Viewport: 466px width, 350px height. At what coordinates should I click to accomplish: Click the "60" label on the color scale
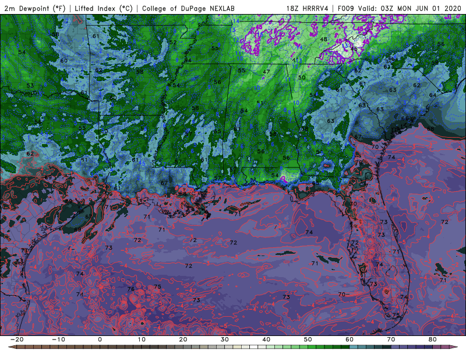pos(349,339)
